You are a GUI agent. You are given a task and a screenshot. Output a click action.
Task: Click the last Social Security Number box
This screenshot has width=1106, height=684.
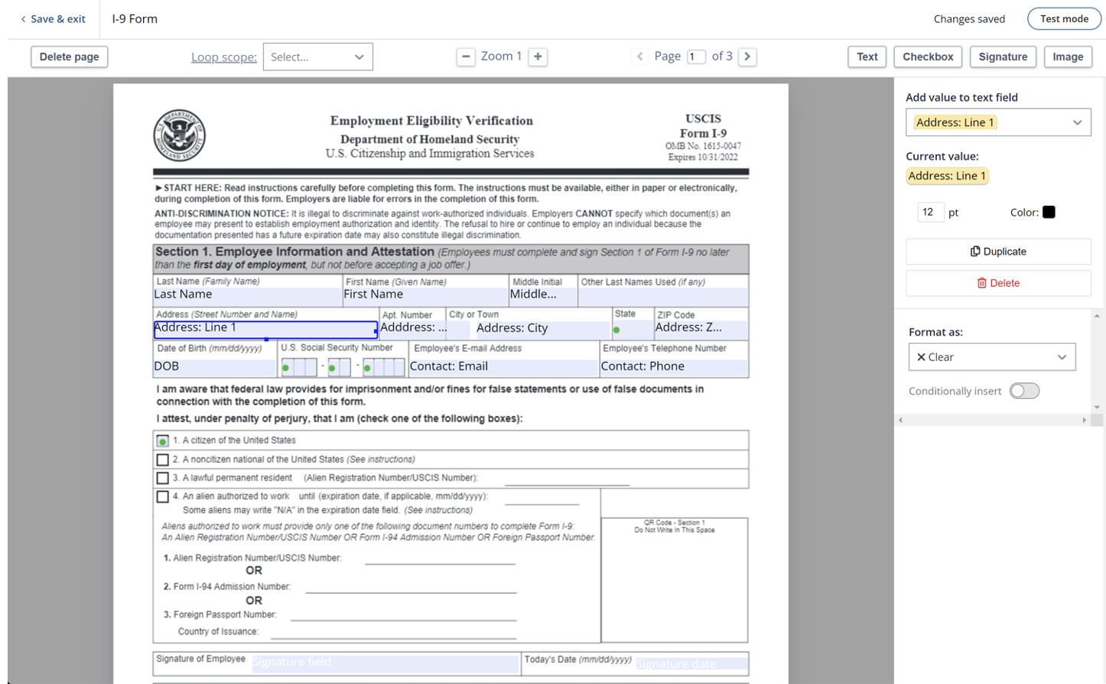coord(383,367)
